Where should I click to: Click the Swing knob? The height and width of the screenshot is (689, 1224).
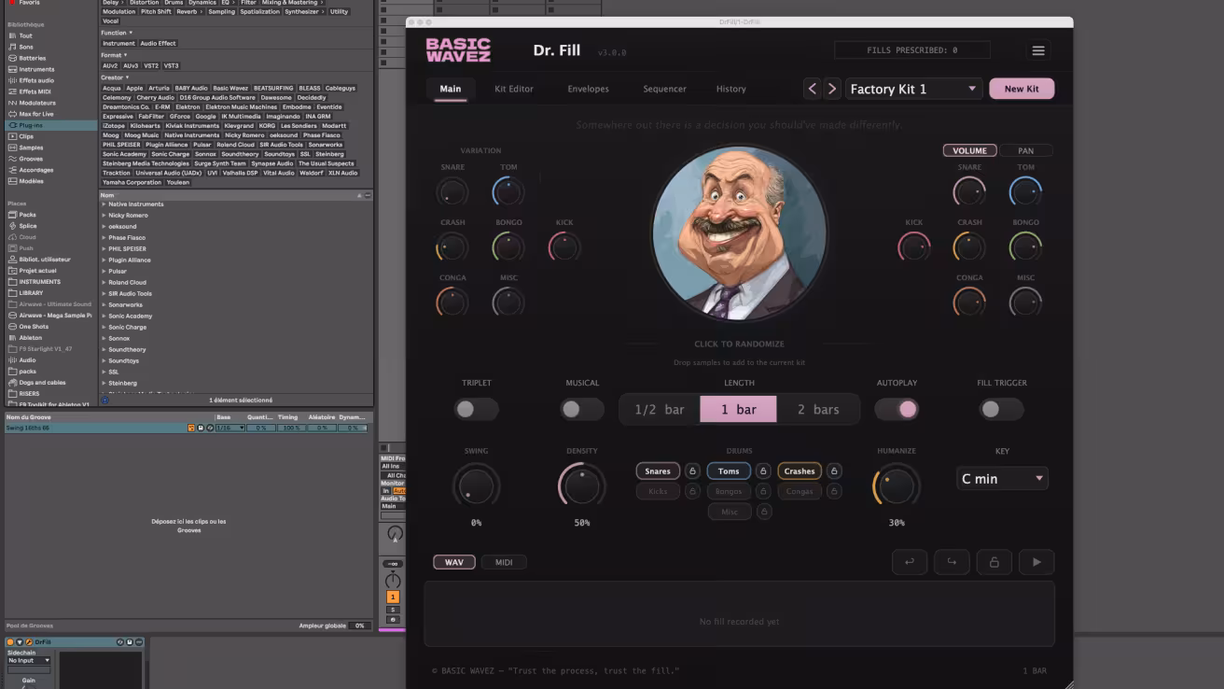pyautogui.click(x=476, y=486)
